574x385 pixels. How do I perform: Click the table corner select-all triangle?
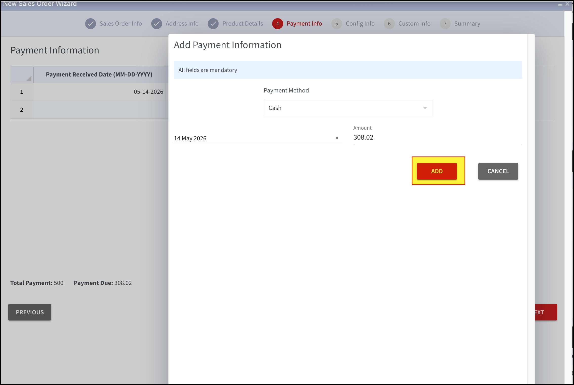click(x=29, y=79)
